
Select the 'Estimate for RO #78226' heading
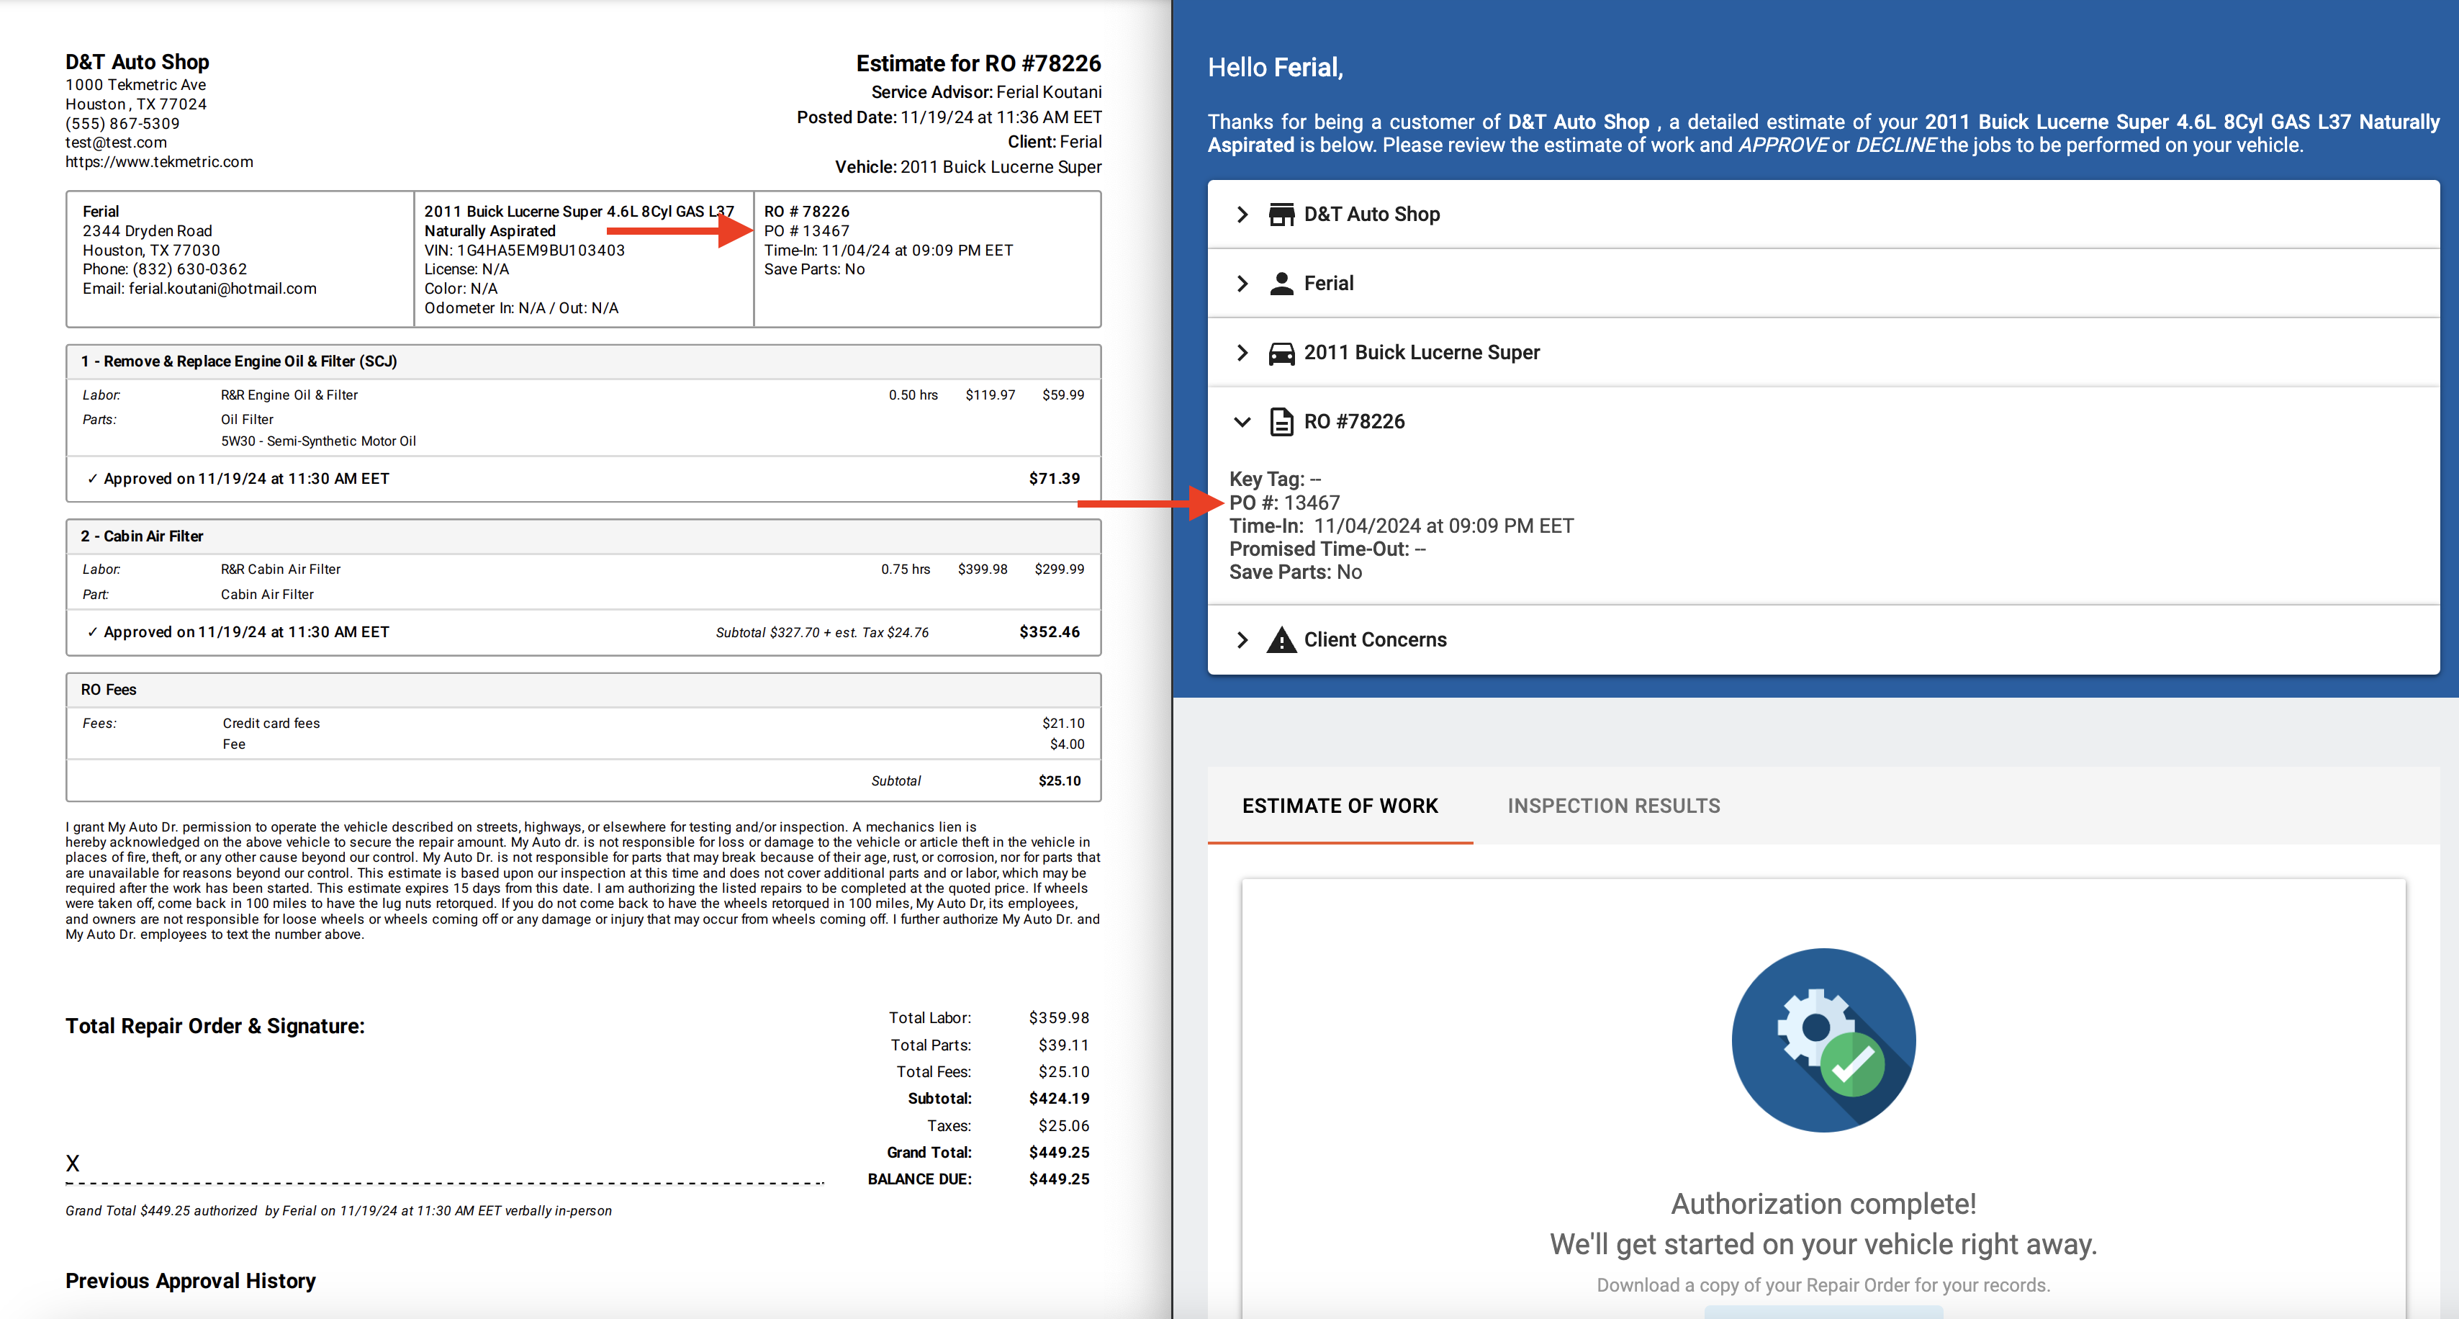pos(978,64)
